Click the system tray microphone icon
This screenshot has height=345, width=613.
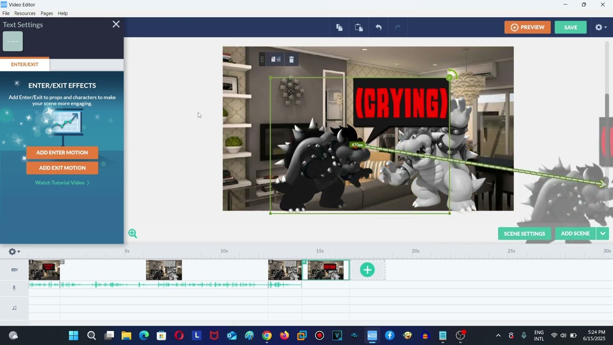tap(524, 335)
